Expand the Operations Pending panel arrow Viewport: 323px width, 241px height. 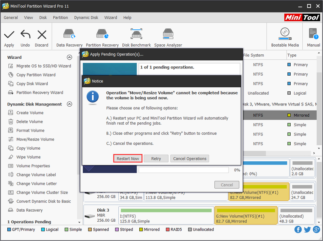click(79, 222)
